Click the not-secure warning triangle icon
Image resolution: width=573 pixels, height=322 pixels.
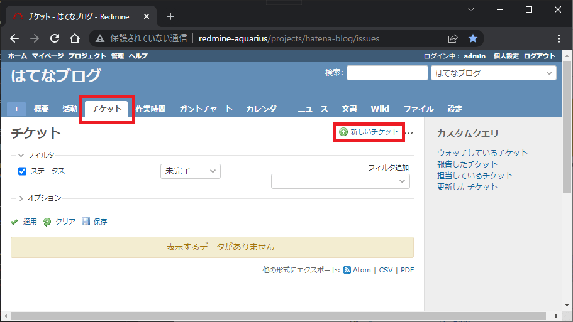click(x=100, y=38)
